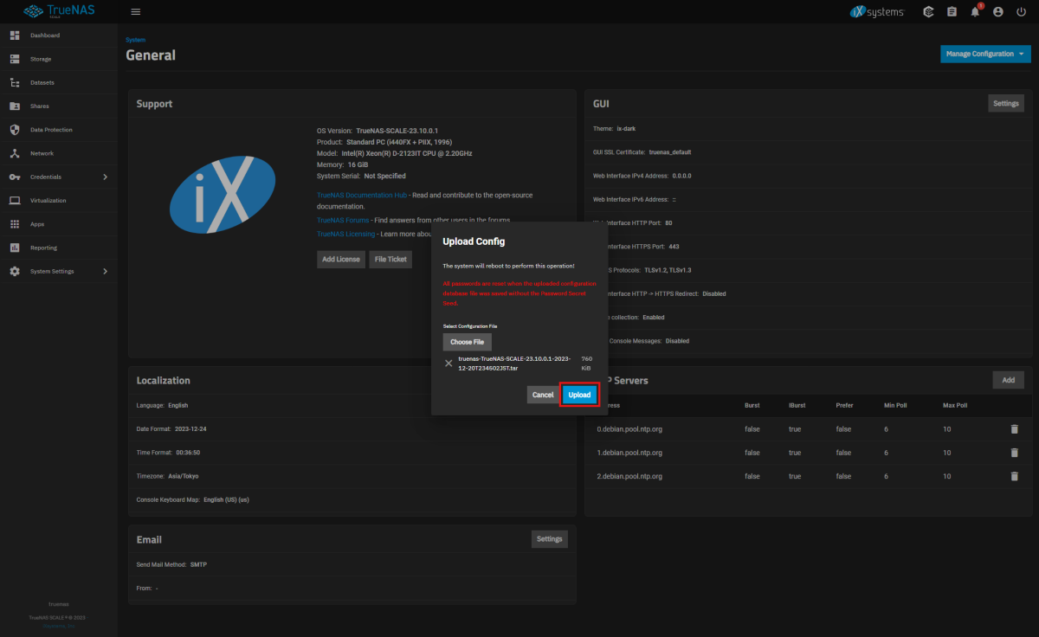Remove the selected config tar file
Viewport: 1039px width, 637px height.
tap(449, 364)
